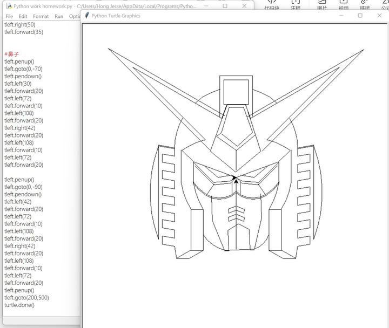389x328 pixels.
Task: Click the red comment #鼻子
Action: tap(11, 54)
